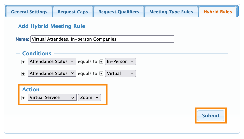Click "equals to" in the second condition
244x139 pixels.
point(87,74)
